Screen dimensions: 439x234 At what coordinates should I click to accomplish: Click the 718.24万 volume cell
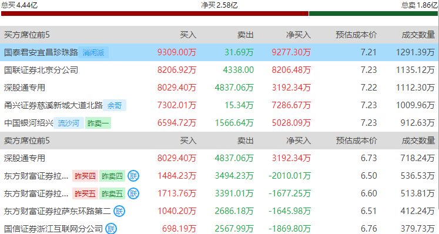[x=417, y=158]
